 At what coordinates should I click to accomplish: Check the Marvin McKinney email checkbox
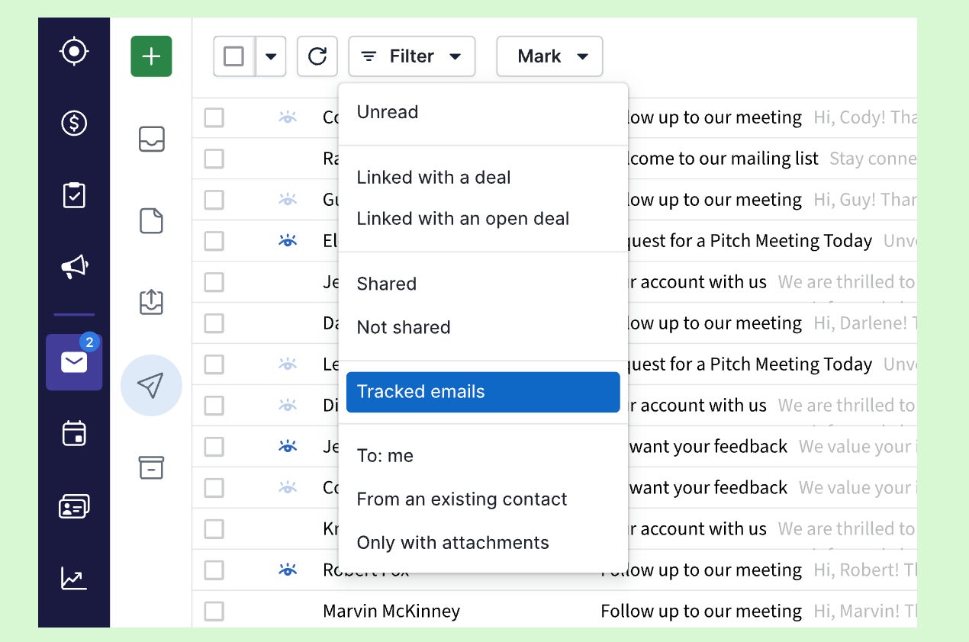pyautogui.click(x=214, y=611)
